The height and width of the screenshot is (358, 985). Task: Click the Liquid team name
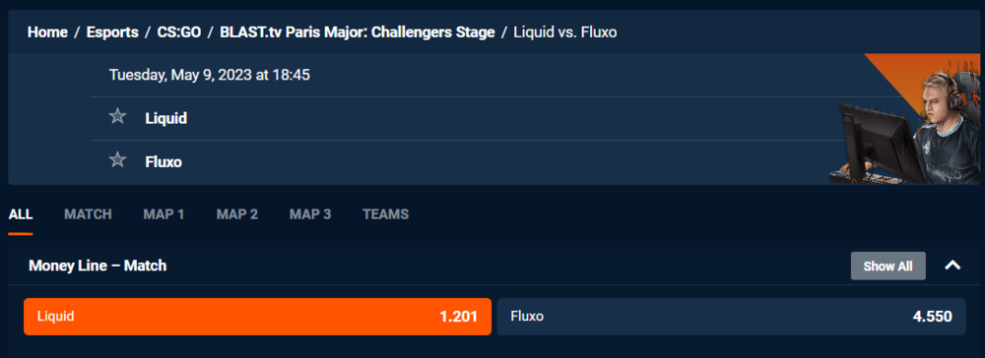click(165, 118)
